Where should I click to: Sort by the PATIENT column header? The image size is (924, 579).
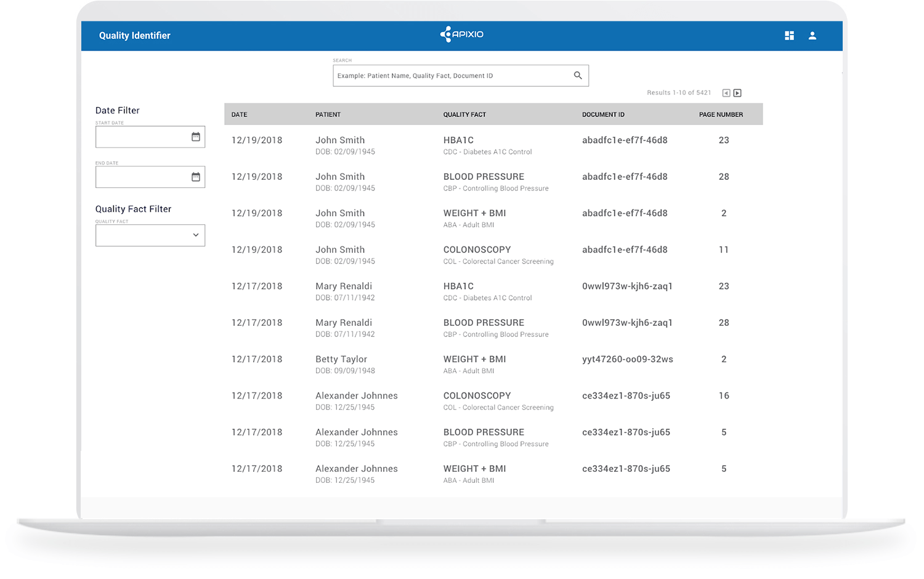click(x=328, y=115)
